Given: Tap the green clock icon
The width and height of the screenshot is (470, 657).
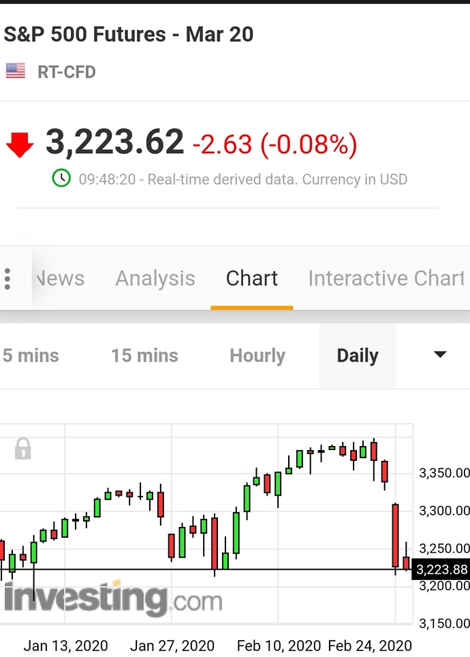Looking at the screenshot, I should click(61, 178).
